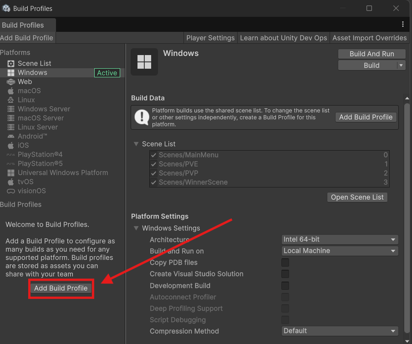Select the PlayStation®5 platform row
Screen dimensions: 412x344
(62, 164)
